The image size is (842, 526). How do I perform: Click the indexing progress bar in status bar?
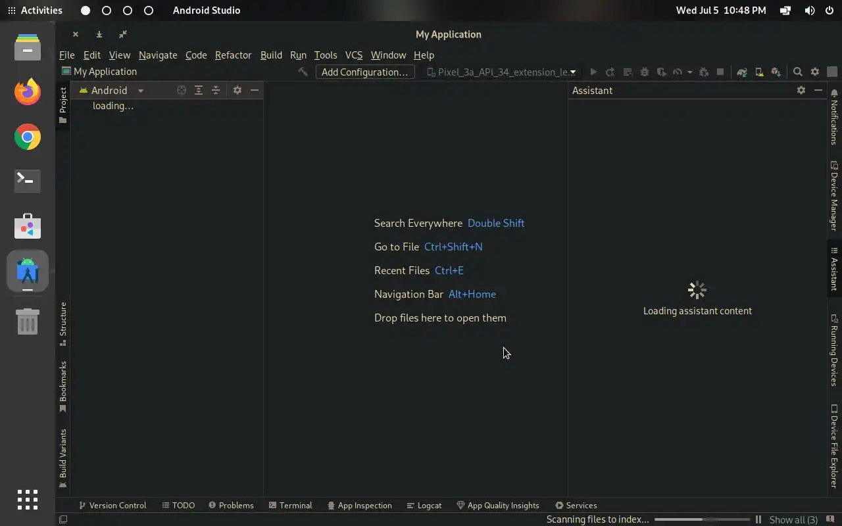coord(703,519)
